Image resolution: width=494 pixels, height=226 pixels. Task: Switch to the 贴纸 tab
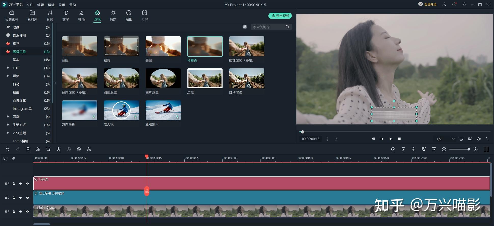coord(129,16)
